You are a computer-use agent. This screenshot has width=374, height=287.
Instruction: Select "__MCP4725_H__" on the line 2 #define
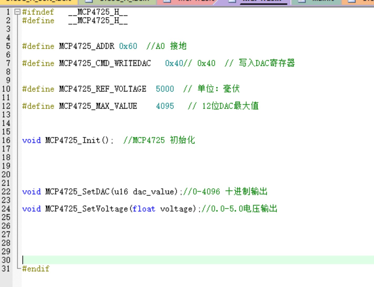[x=98, y=21]
